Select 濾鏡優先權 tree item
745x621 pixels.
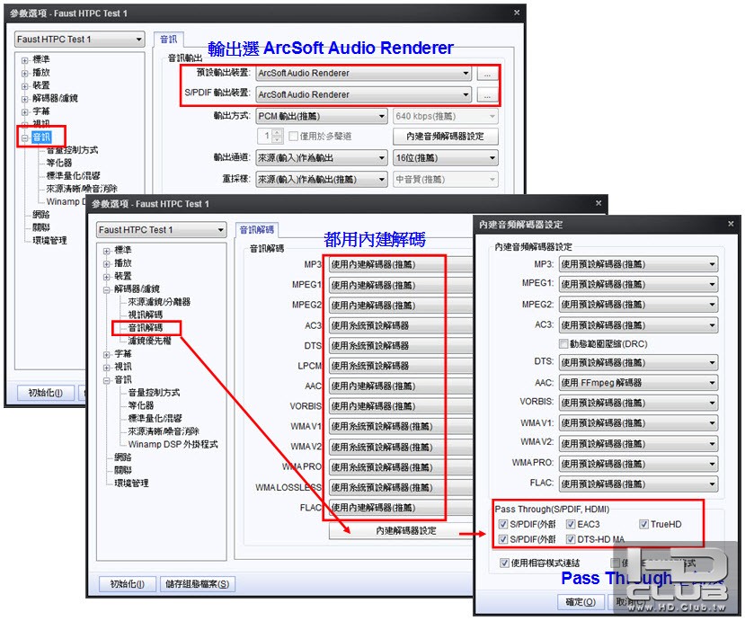pyautogui.click(x=150, y=341)
